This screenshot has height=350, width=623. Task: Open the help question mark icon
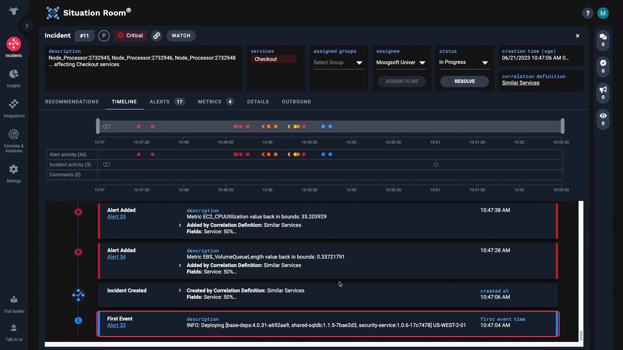point(588,13)
